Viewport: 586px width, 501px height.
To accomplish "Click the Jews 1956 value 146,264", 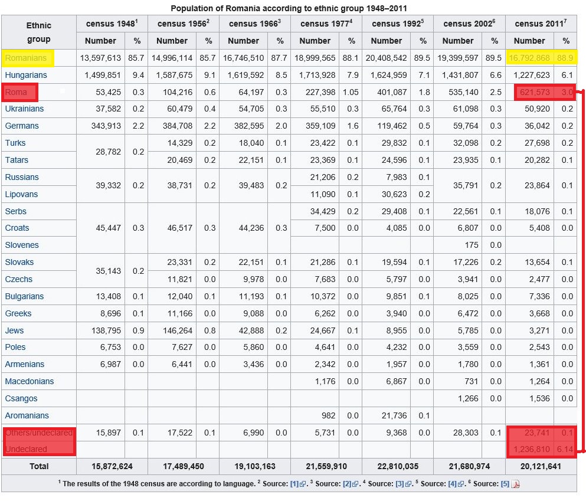I will point(178,330).
